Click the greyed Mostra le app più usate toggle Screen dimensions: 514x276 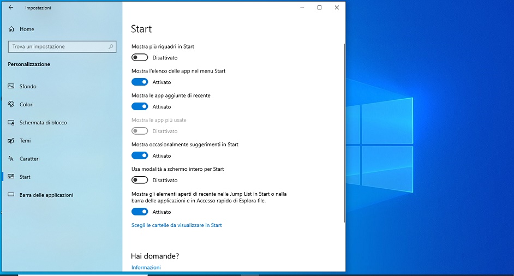click(x=140, y=131)
